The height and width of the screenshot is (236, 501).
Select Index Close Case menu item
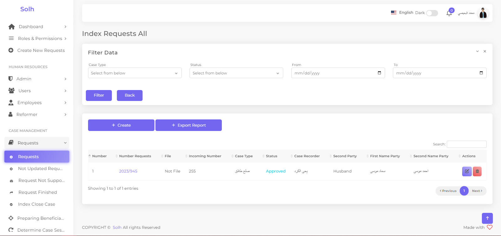(37, 204)
